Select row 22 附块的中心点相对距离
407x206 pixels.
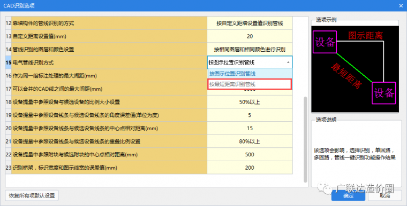(109, 155)
